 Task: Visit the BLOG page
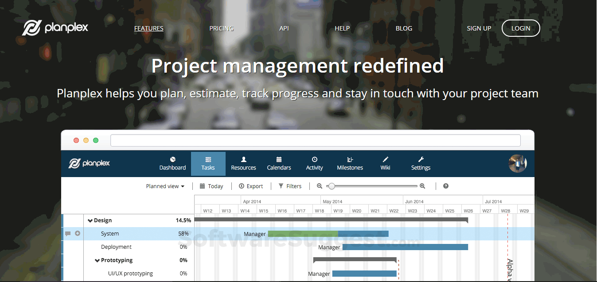[x=404, y=28]
